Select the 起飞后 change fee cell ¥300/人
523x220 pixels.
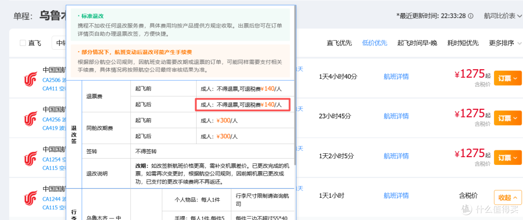click(245, 136)
